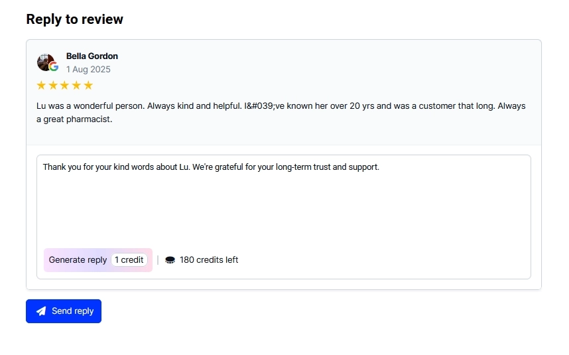Click the Generate reply button
Image resolution: width=569 pixels, height=355 pixels.
point(78,260)
